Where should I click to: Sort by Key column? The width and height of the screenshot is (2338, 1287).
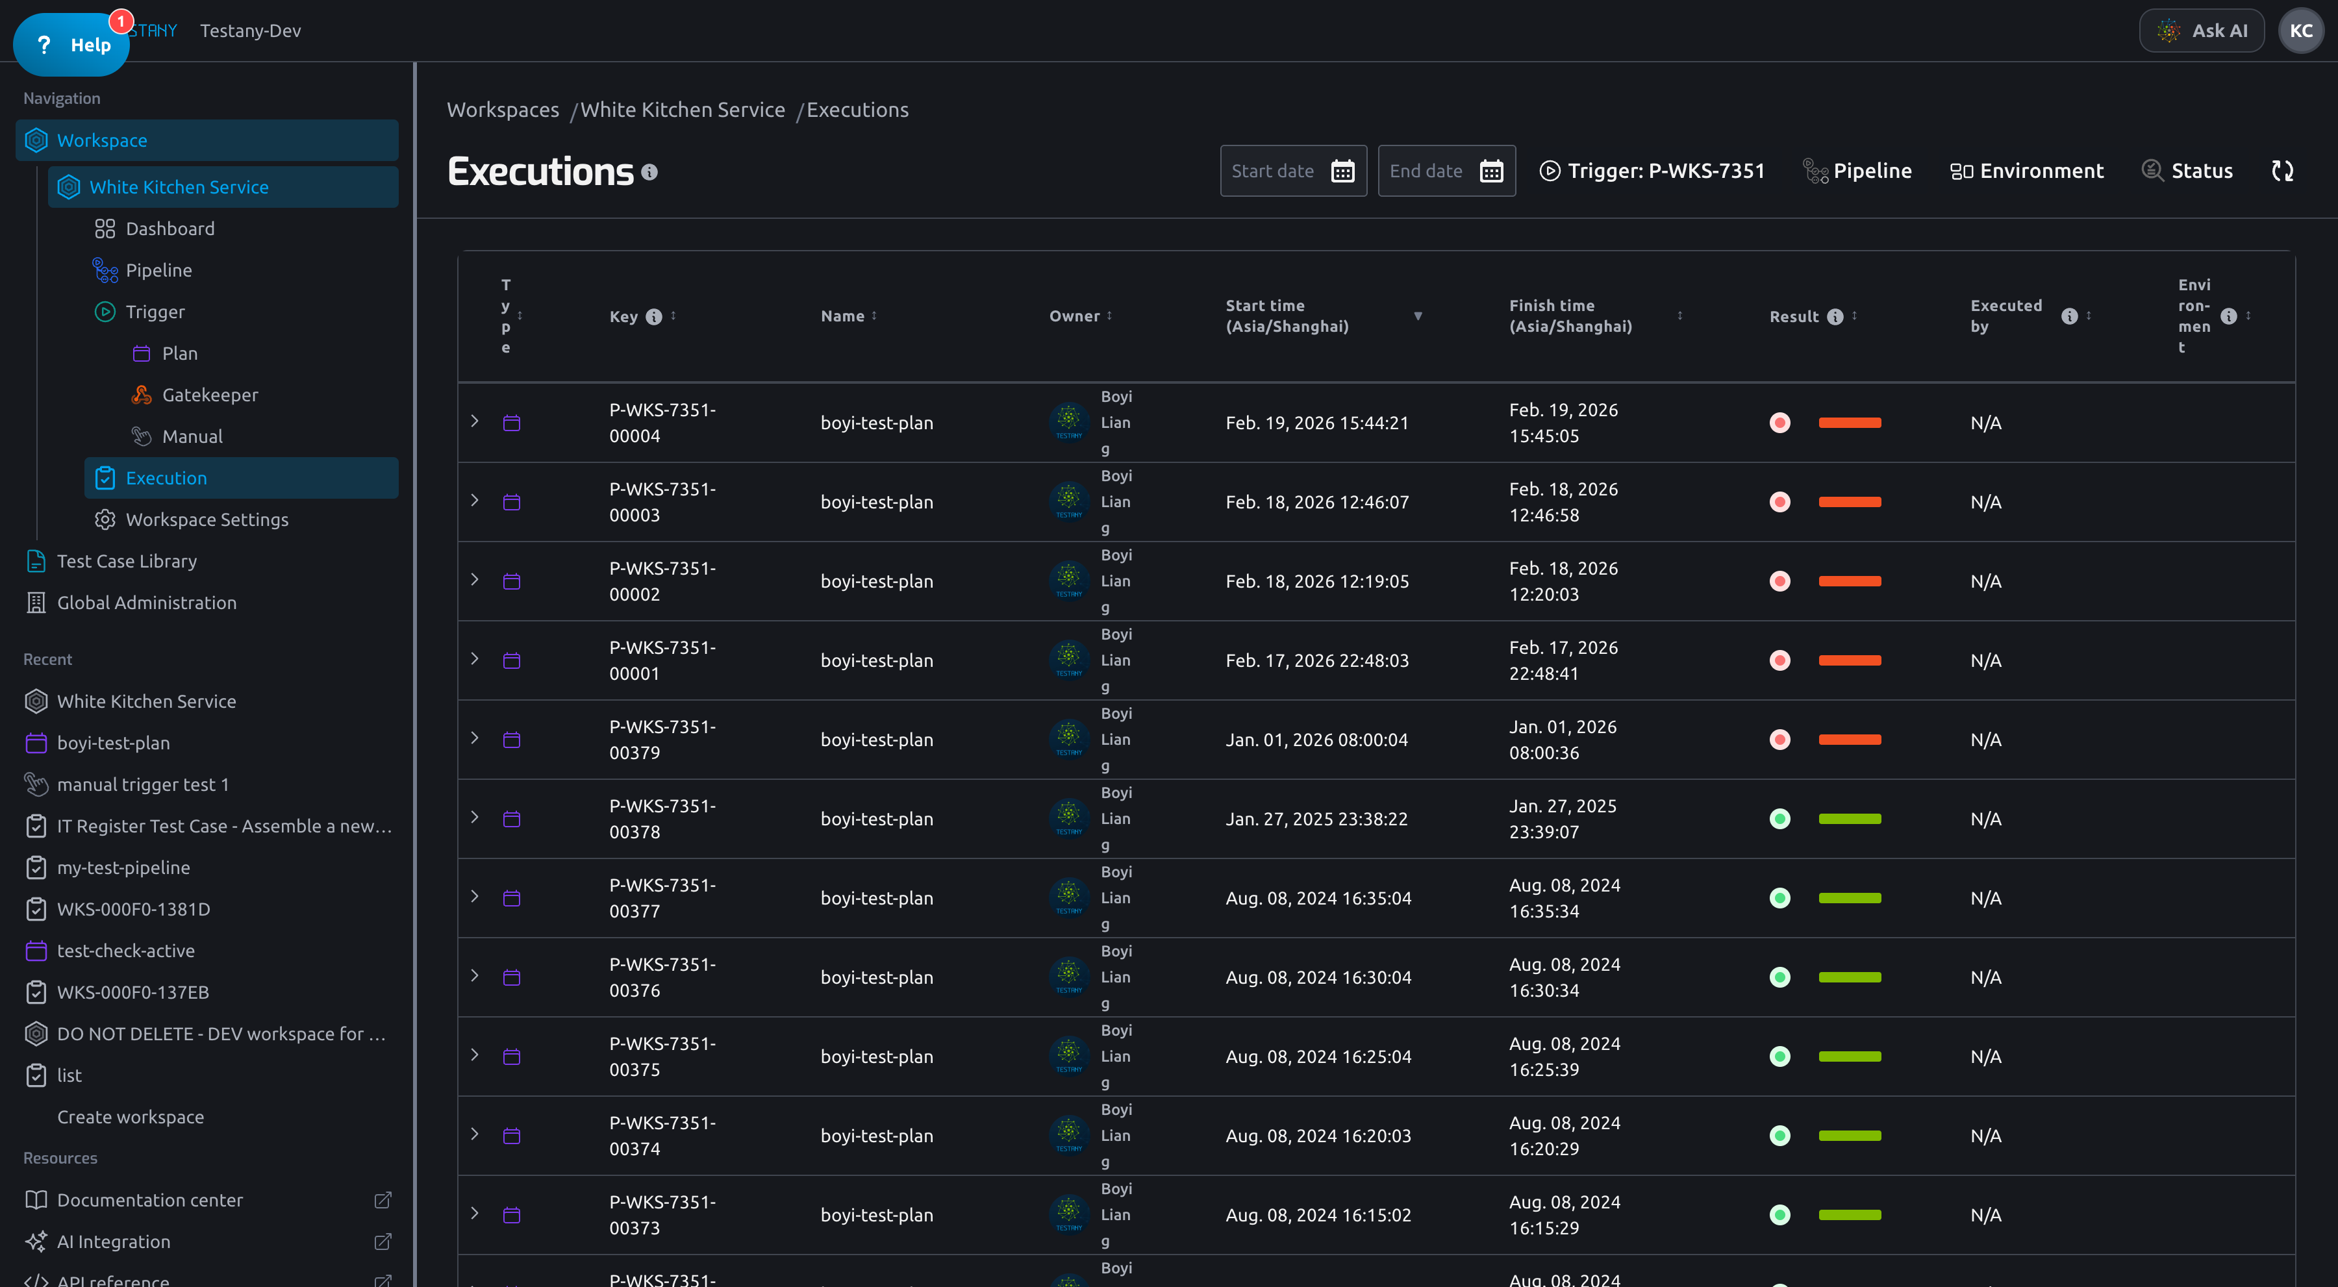[x=673, y=316]
